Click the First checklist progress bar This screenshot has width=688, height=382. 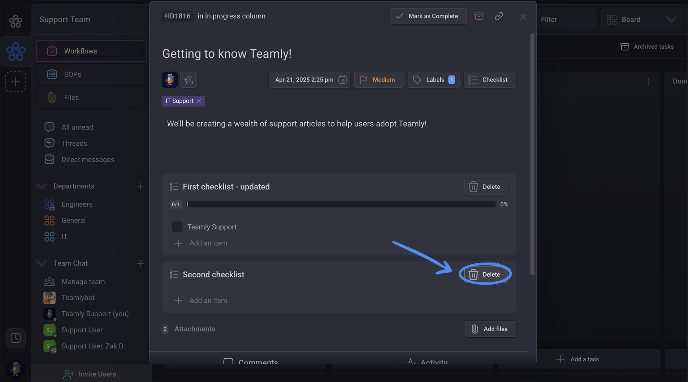point(341,205)
